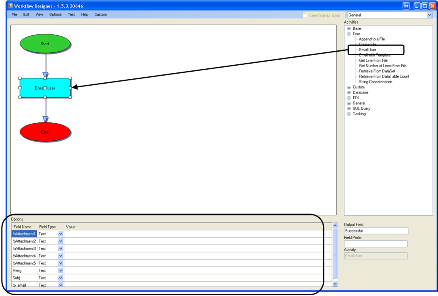Select the Get Line From File activity
This screenshot has height=296, width=438.
tap(373, 60)
